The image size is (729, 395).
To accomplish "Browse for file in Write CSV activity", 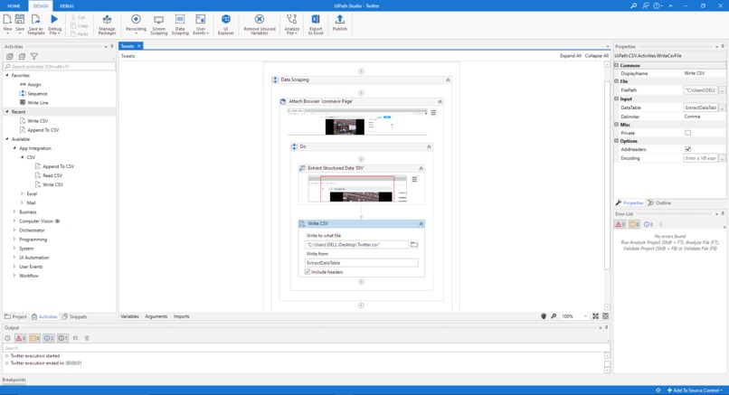I will pyautogui.click(x=414, y=245).
